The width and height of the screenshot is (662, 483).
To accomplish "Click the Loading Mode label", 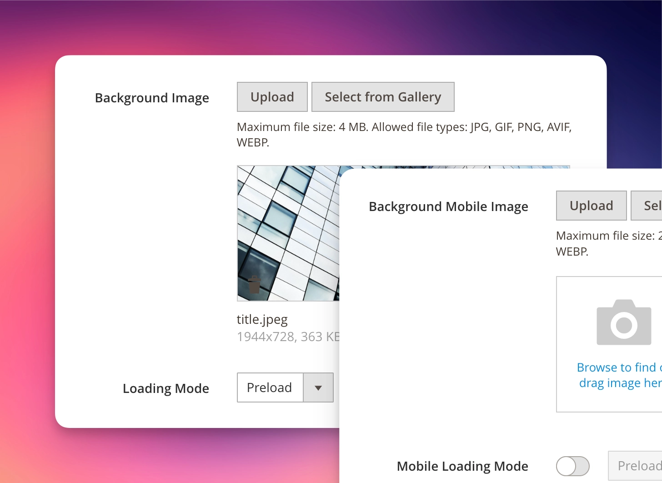I will click(x=166, y=388).
